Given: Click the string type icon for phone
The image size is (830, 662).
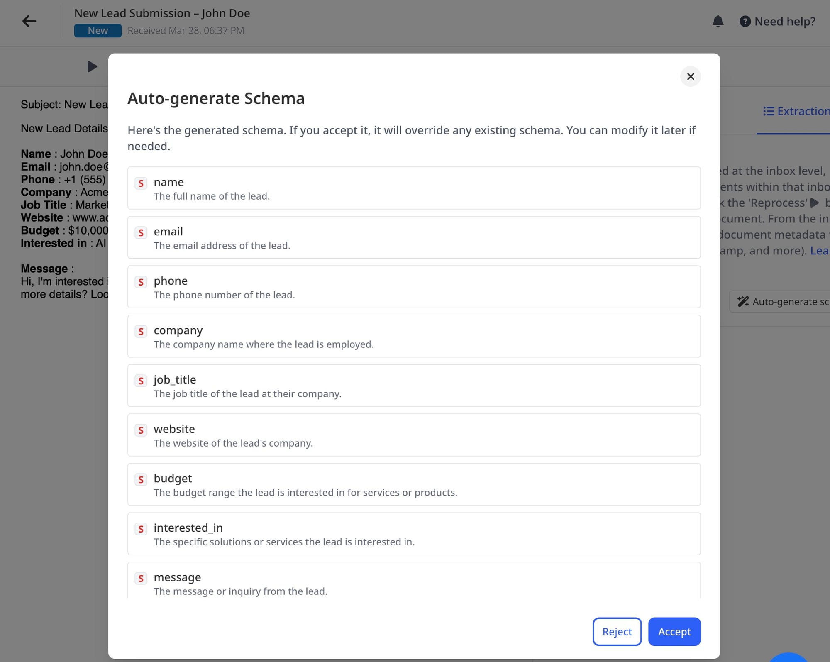Looking at the screenshot, I should pyautogui.click(x=141, y=282).
